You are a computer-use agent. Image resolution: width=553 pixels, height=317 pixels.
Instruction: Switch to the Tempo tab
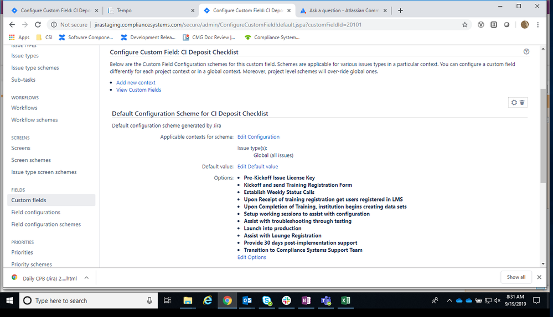pos(152,10)
